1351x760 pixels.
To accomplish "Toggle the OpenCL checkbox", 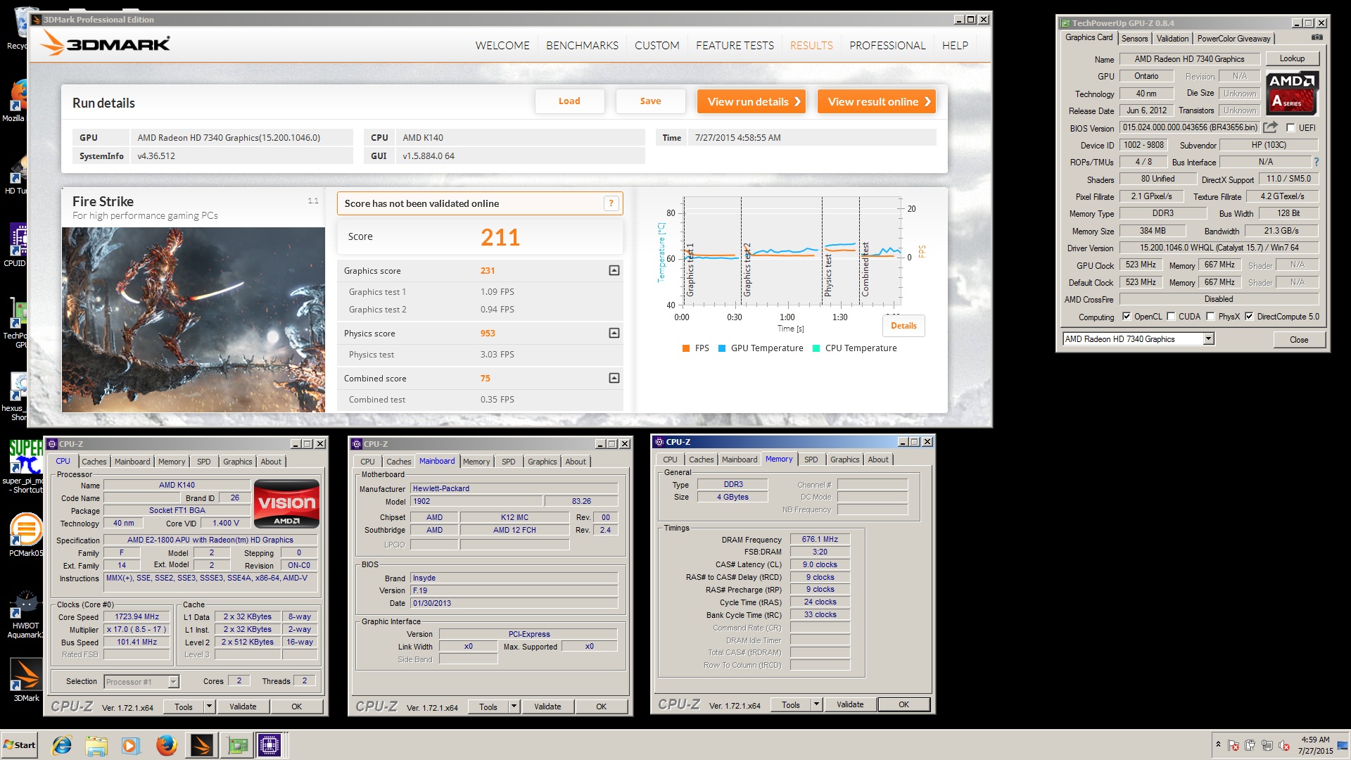I will tap(1127, 317).
